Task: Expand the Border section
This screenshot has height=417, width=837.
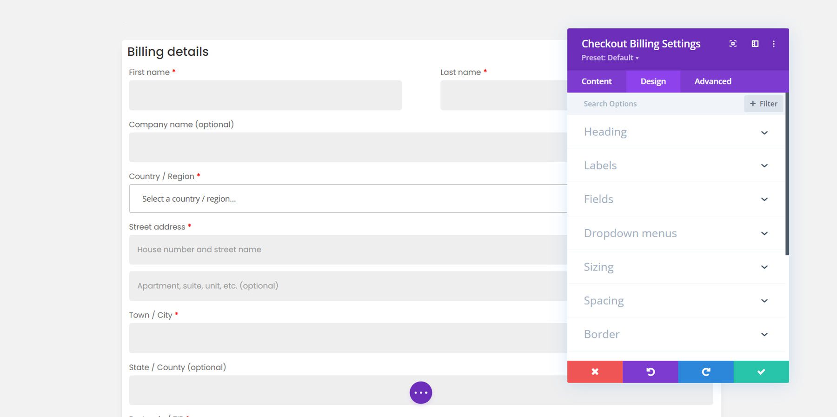Action: [x=676, y=334]
